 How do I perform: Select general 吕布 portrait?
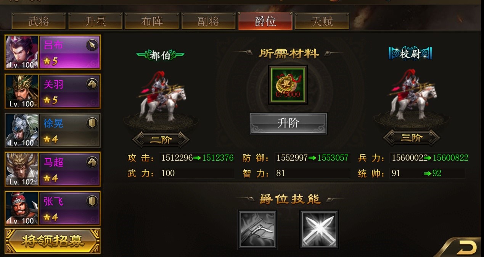(22, 52)
